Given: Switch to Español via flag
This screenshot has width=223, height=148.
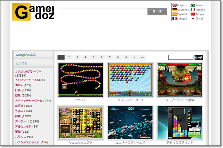Looking at the screenshot, I should pyautogui.click(x=179, y=14).
